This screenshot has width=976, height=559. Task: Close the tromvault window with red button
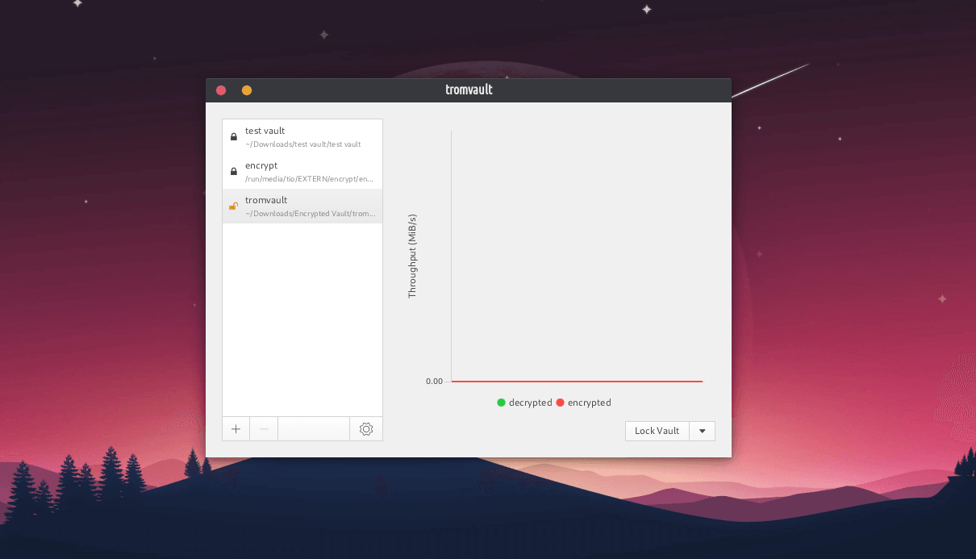tap(221, 90)
